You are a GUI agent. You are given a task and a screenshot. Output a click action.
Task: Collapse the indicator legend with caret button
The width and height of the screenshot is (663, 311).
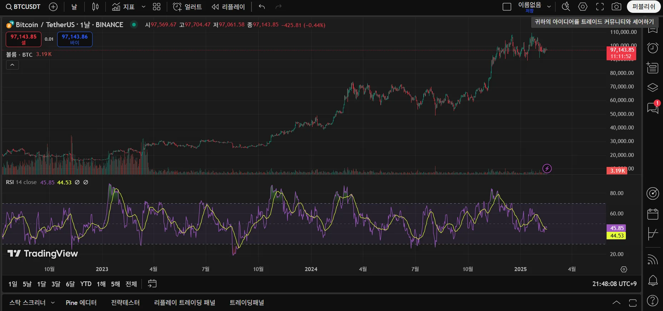[12, 65]
